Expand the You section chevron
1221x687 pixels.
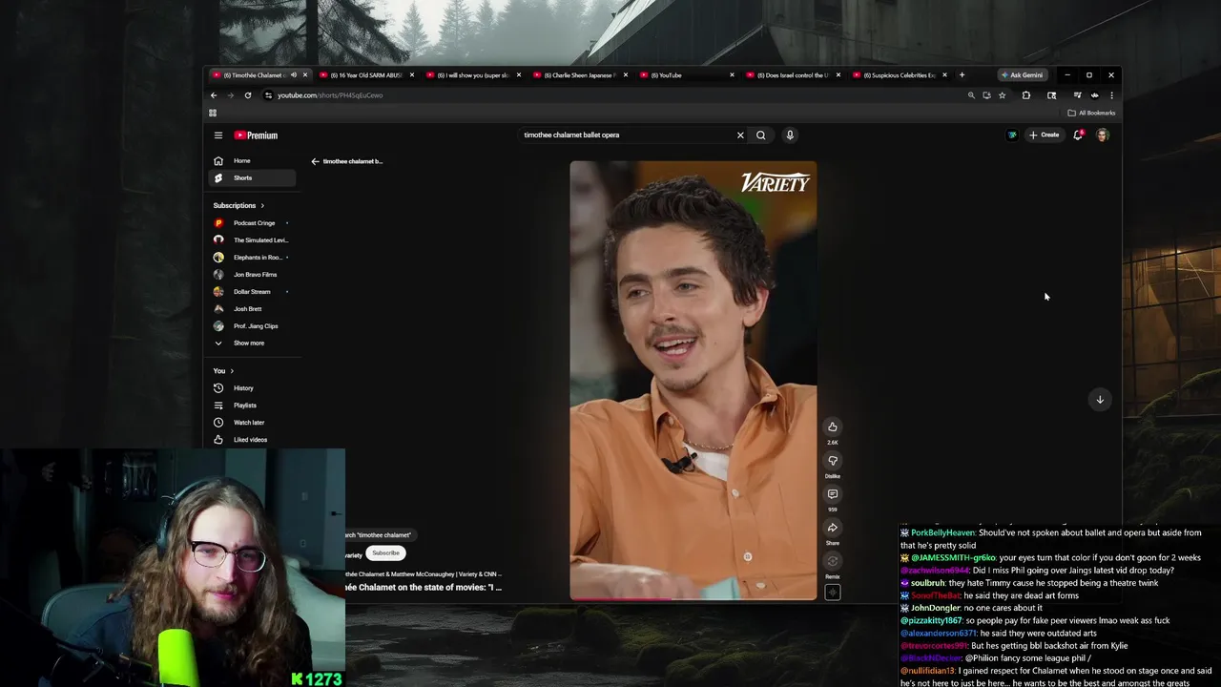point(232,370)
